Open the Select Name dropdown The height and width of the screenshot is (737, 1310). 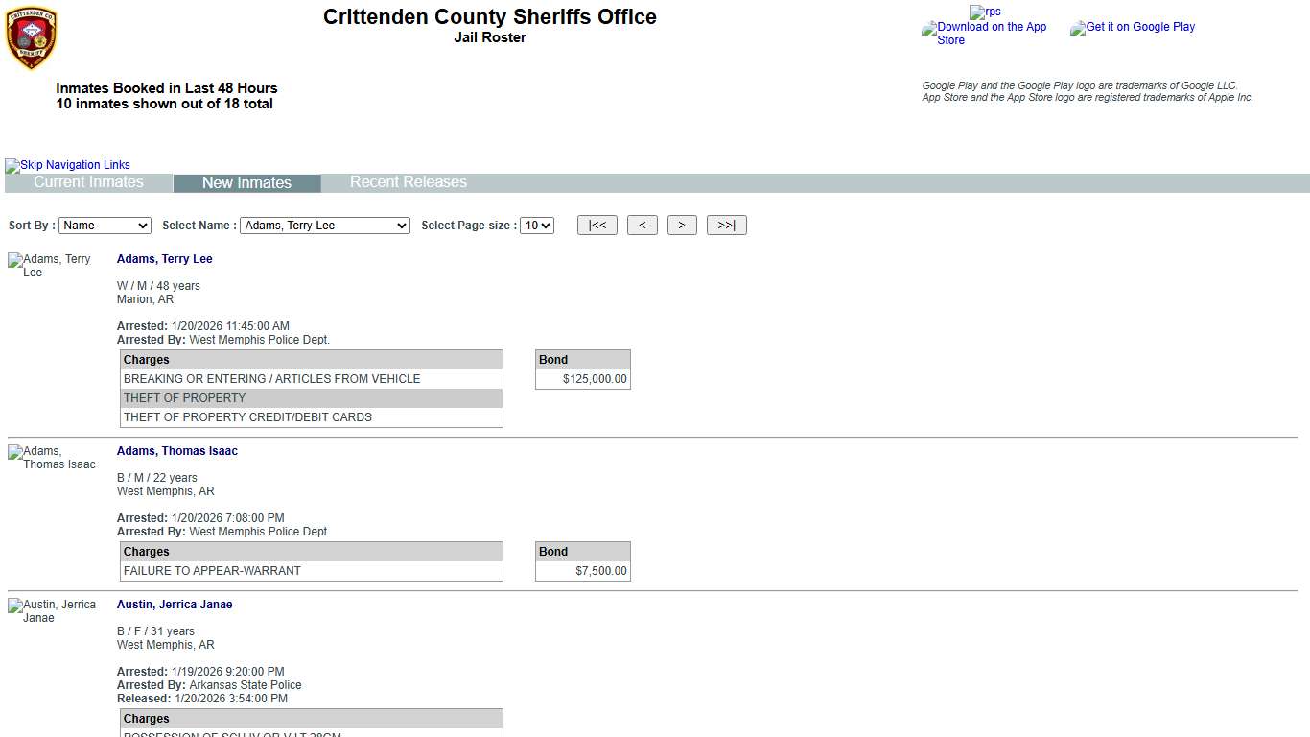pos(324,226)
